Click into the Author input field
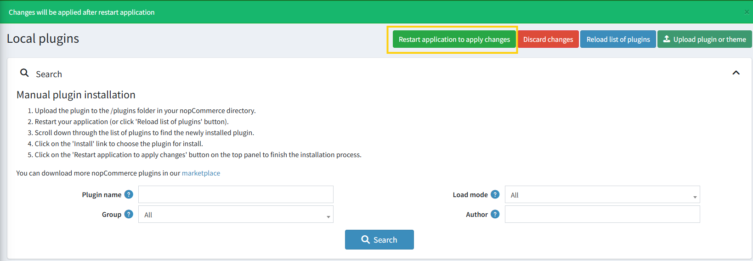 pos(602,214)
